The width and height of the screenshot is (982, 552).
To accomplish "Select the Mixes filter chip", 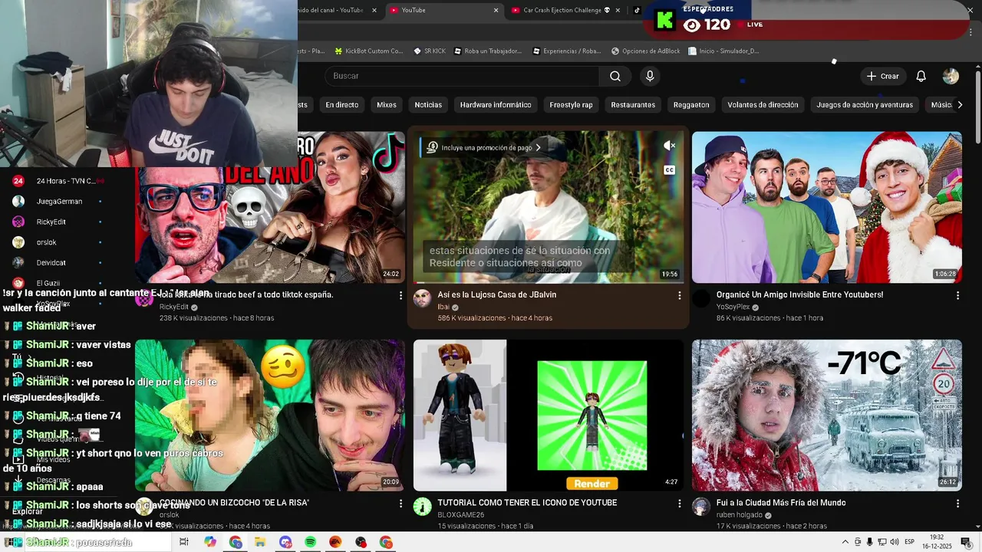I will coord(387,105).
